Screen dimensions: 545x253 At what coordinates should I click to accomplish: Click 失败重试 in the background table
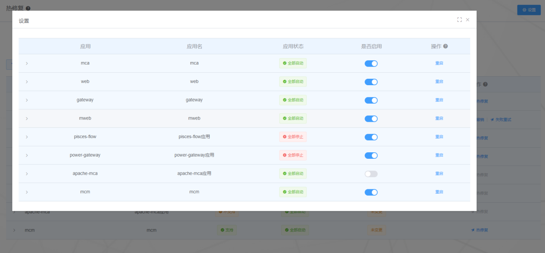[x=501, y=120]
